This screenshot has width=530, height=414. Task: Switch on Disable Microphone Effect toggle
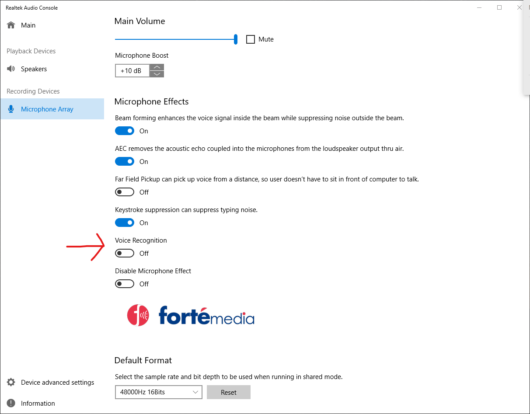125,284
